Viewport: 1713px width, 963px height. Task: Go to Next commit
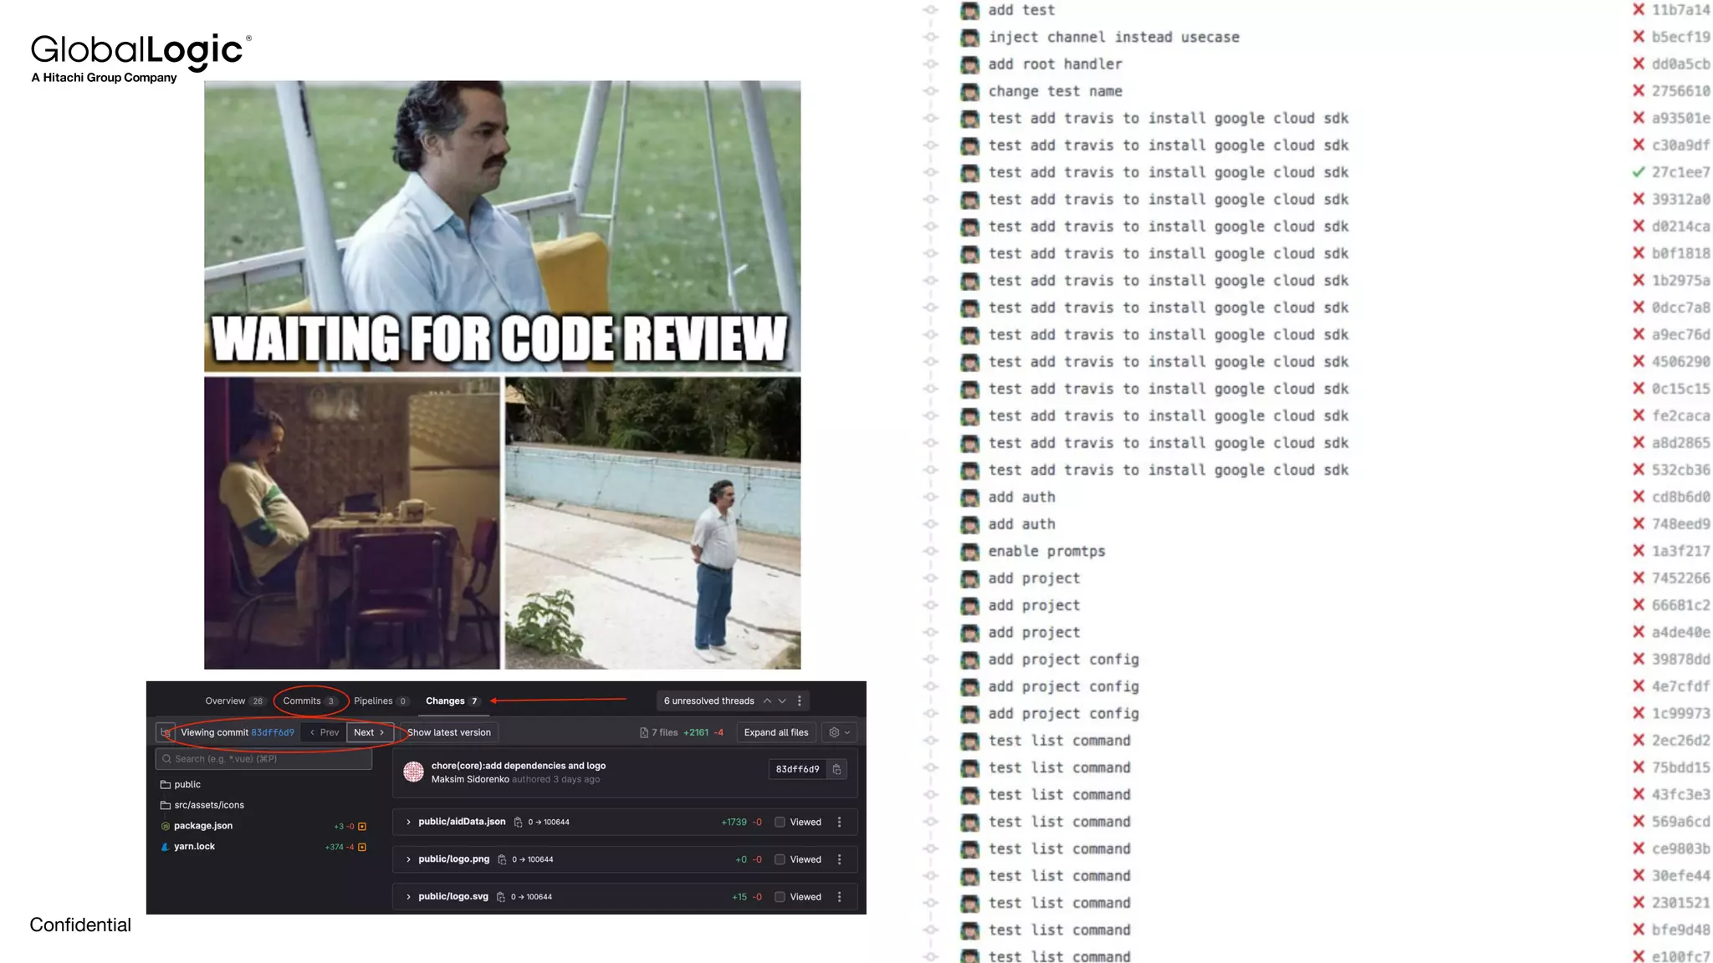369,732
